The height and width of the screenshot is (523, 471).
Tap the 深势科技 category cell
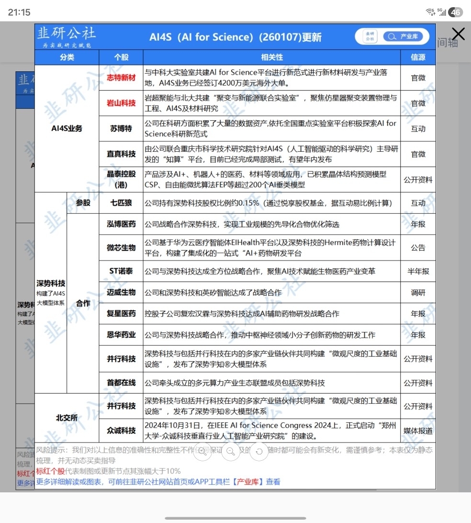point(51,293)
